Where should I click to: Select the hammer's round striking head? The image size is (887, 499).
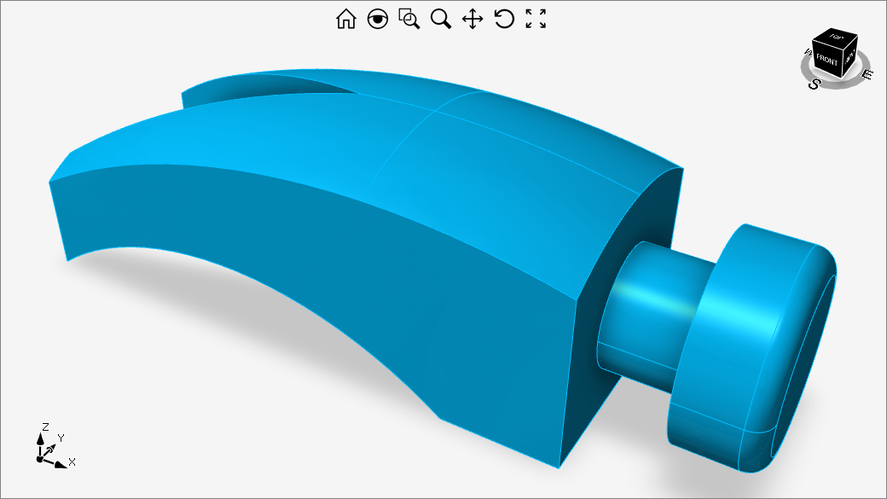click(752, 348)
